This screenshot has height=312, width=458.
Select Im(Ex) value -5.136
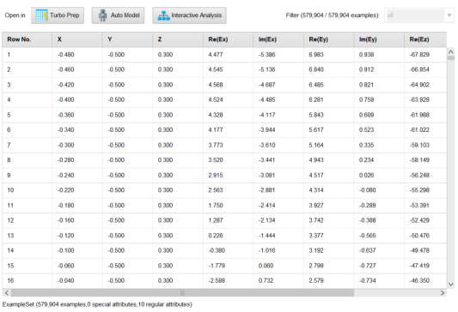point(266,69)
